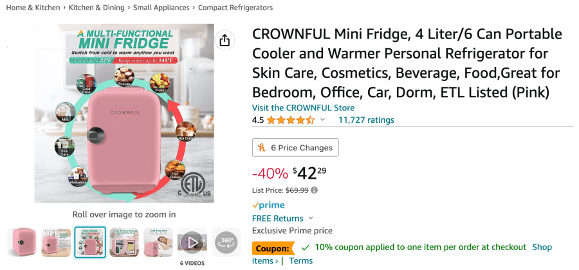579x270 pixels.
Task: Open the coupon Terms link
Action: (x=301, y=260)
